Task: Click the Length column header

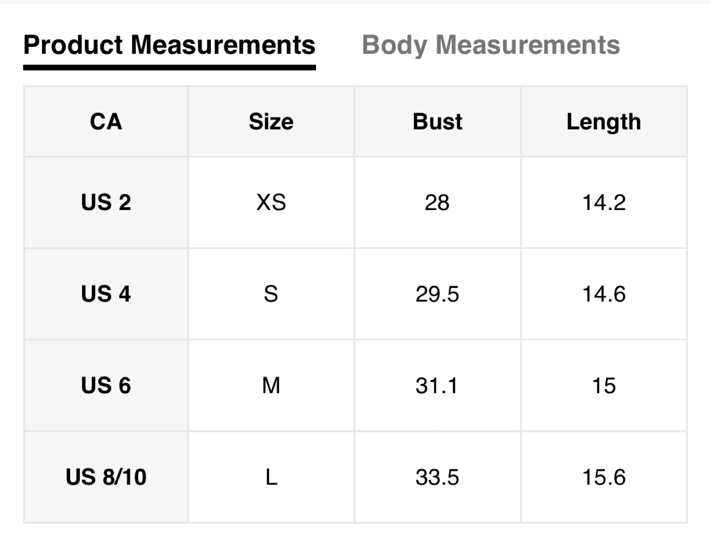Action: [x=603, y=122]
